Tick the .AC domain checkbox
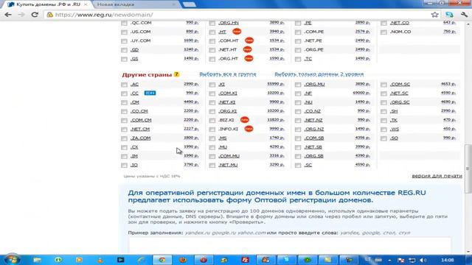472x265 pixels. [124, 85]
